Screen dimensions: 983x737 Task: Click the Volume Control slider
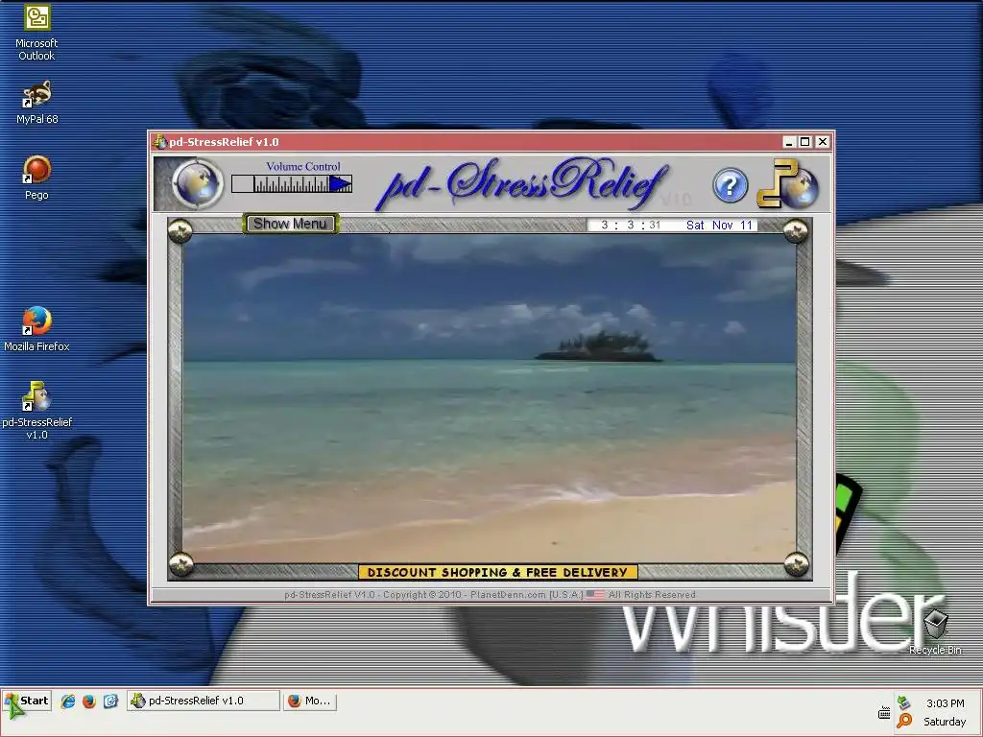pos(292,183)
